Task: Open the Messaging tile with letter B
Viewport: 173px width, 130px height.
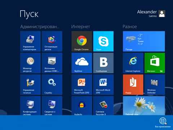Action: pyautogui.click(x=103, y=63)
